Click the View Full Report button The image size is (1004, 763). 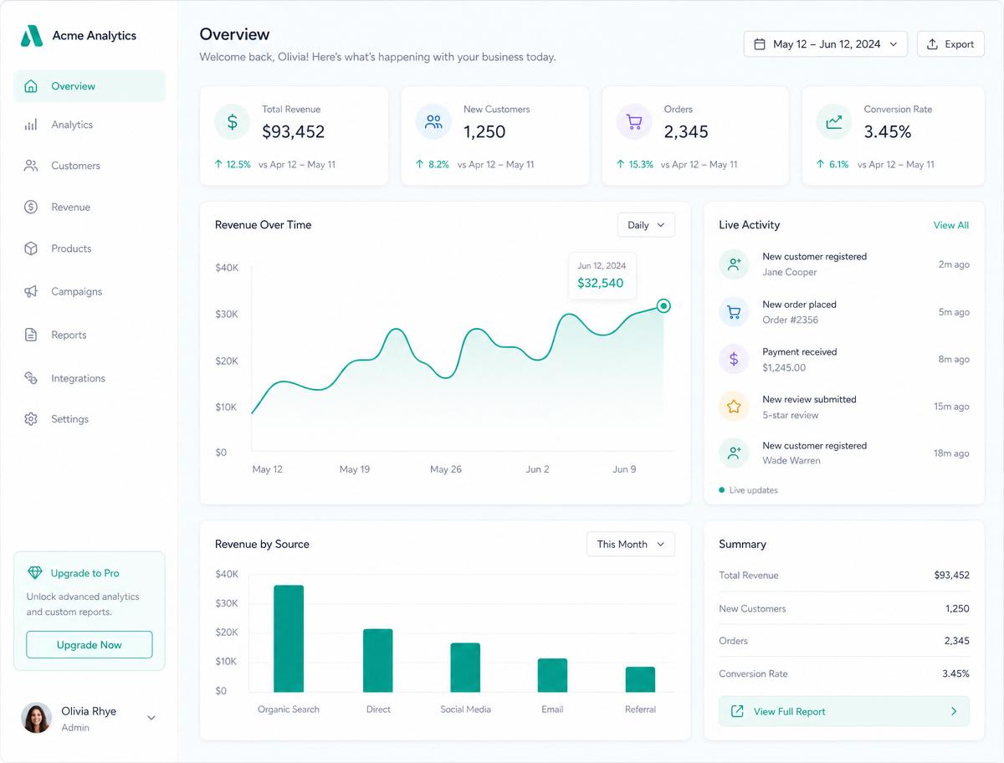pyautogui.click(x=844, y=711)
